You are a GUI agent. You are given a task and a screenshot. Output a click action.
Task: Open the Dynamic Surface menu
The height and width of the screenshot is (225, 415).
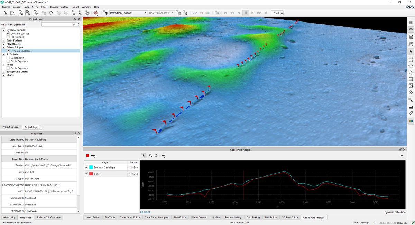(x=59, y=7)
